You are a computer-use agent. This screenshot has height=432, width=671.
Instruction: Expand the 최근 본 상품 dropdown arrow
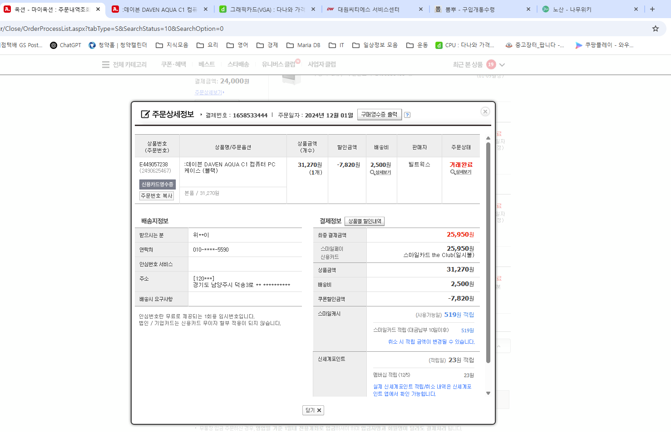(502, 65)
